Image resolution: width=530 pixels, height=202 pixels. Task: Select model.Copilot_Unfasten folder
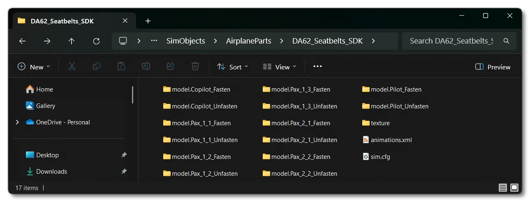pos(200,106)
